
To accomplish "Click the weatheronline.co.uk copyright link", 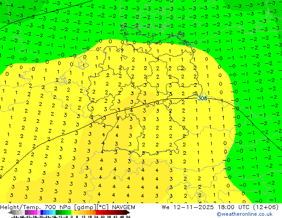I will tap(244, 214).
